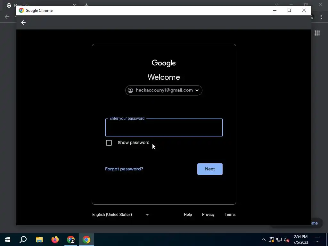Open the Privacy link
Image resolution: width=328 pixels, height=246 pixels.
tap(208, 215)
